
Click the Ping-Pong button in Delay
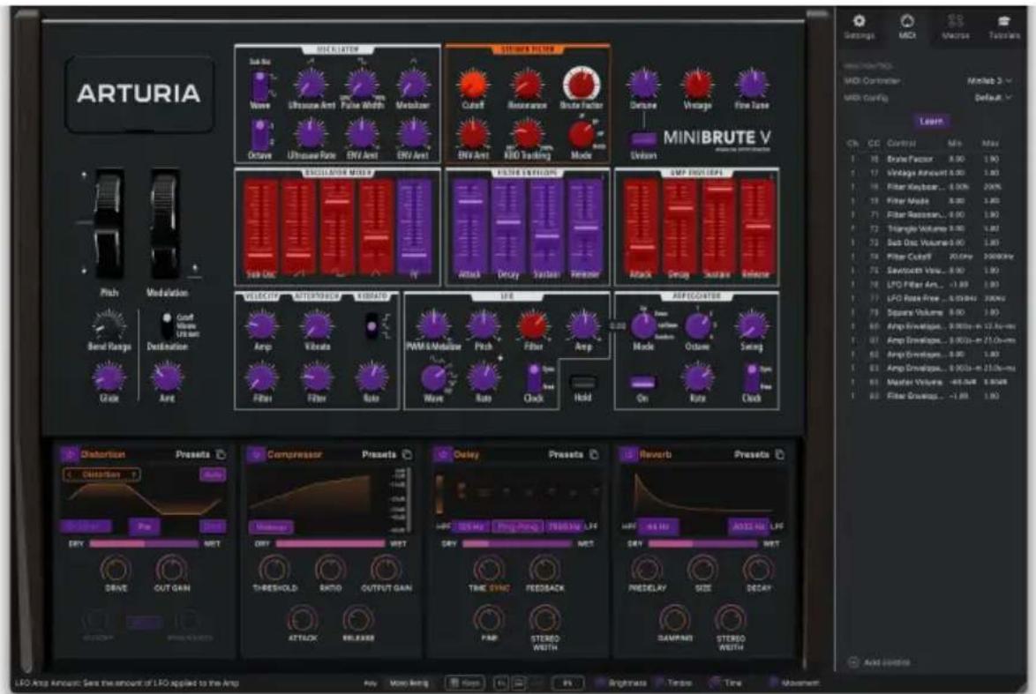tap(517, 526)
